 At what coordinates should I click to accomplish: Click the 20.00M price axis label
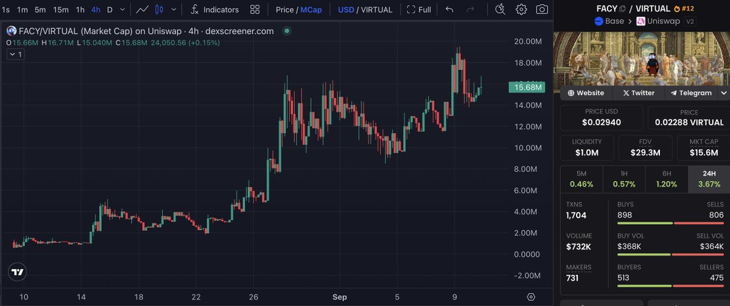pos(527,42)
